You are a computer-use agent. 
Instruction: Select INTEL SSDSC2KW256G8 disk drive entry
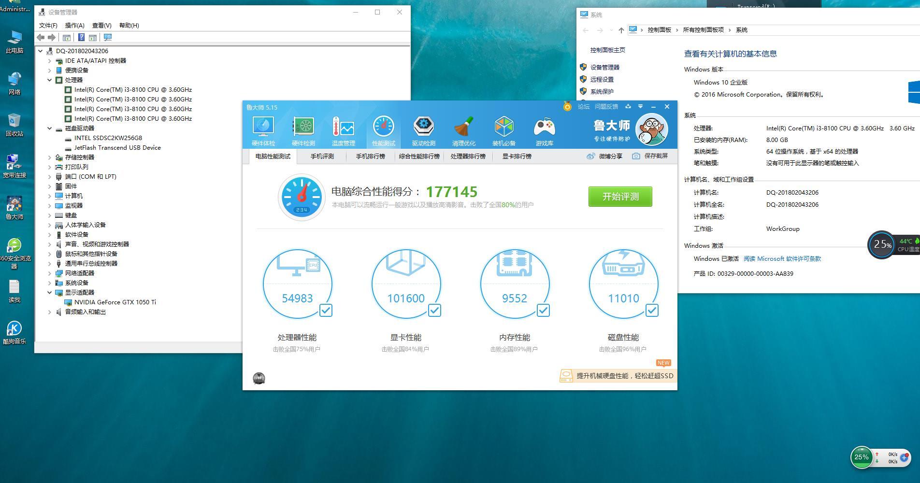(108, 138)
